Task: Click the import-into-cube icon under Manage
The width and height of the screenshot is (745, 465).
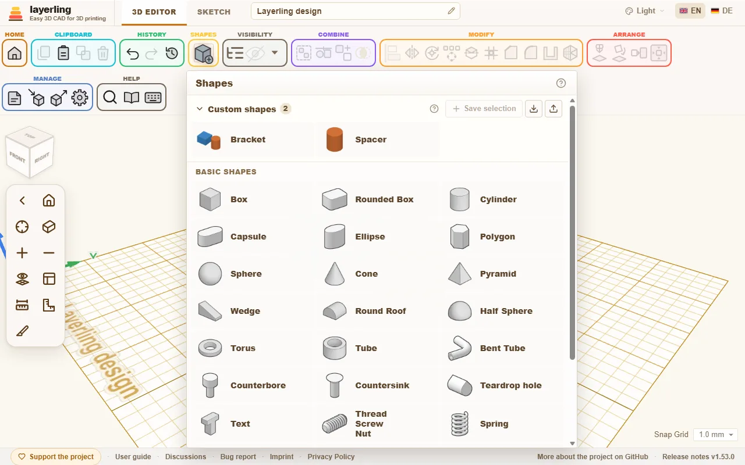Action: 36,98
